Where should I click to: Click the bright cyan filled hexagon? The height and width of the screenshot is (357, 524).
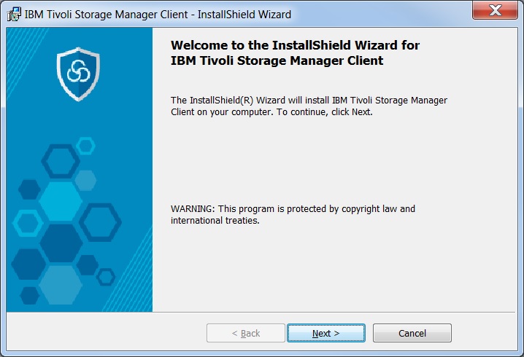tap(61, 201)
